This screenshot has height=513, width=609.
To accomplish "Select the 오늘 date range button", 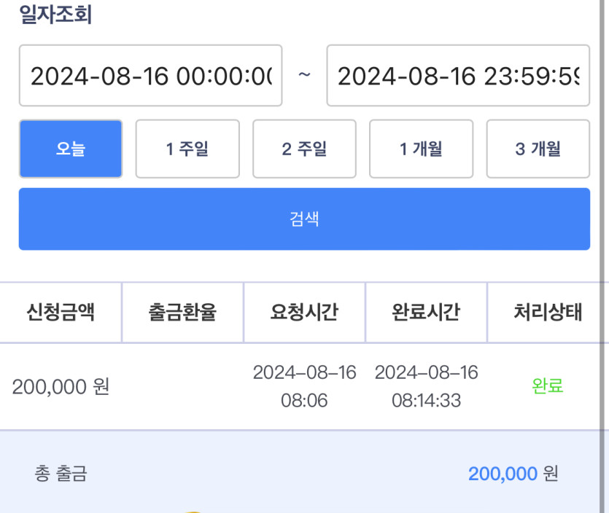I will click(71, 149).
